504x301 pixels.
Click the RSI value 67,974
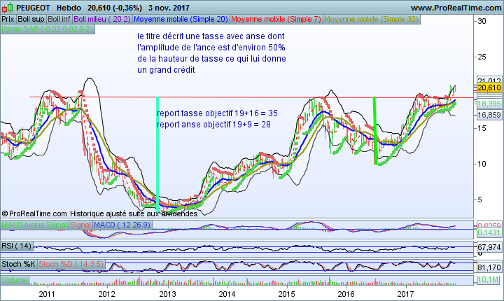click(489, 247)
